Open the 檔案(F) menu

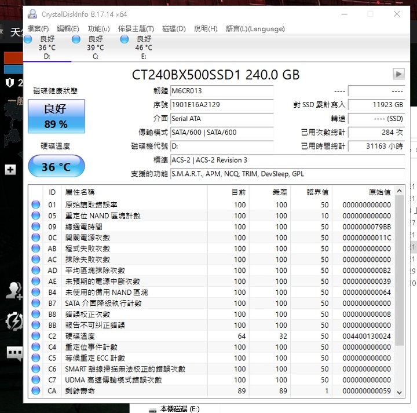click(38, 29)
